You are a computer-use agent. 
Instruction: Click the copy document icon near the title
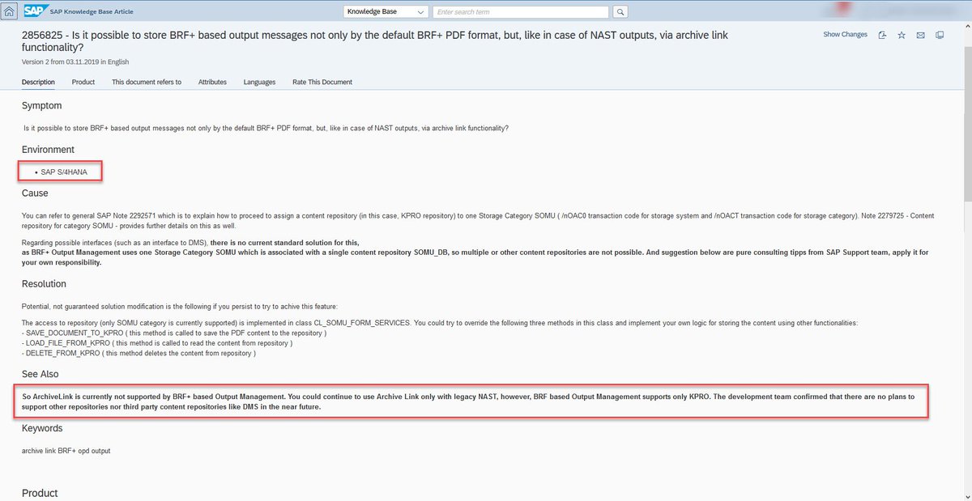[940, 35]
